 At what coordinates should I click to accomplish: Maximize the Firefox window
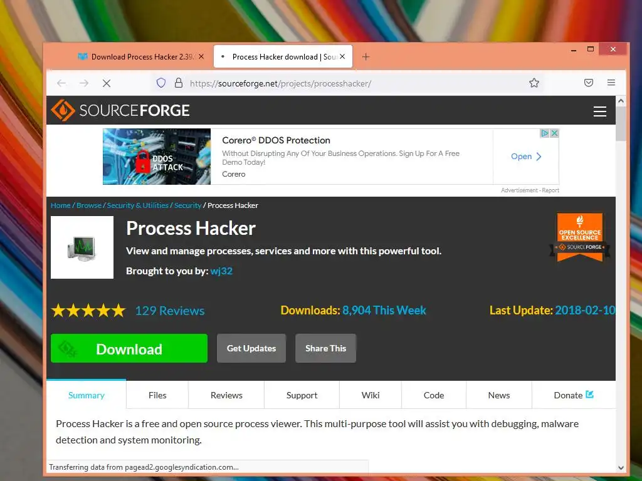[591, 49]
